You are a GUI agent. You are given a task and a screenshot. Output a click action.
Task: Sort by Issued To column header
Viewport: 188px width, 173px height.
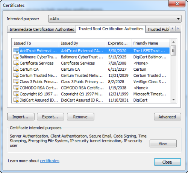point(35,43)
